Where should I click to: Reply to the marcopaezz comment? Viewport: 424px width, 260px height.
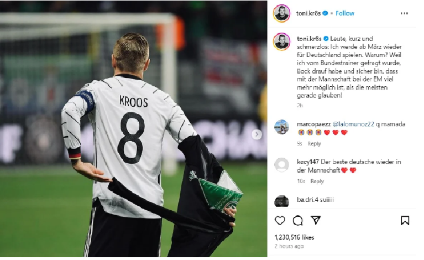click(x=314, y=144)
